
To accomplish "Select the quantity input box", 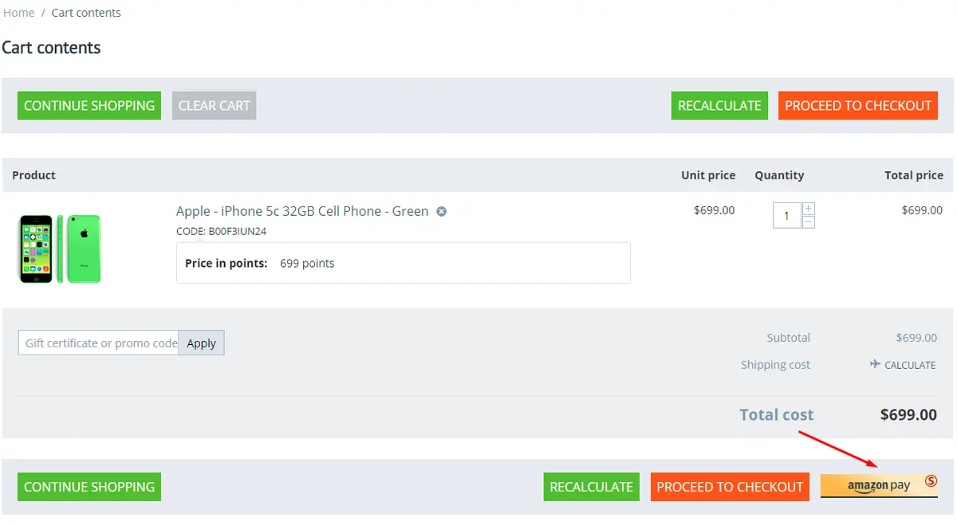I will tap(787, 216).
